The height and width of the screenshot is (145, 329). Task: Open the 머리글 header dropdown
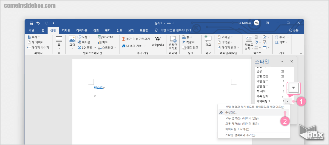pyautogui.click(x=225, y=37)
